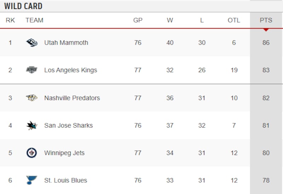Image resolution: width=283 pixels, height=194 pixels.
Task: Click the St. Louis Blues logo
Action: [32, 180]
